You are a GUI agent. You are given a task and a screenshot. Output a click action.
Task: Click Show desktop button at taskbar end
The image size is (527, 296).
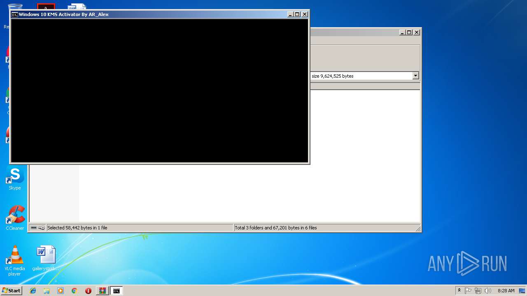pos(522,291)
